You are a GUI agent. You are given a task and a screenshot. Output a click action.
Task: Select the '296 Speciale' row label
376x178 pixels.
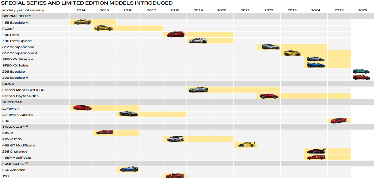13,71
